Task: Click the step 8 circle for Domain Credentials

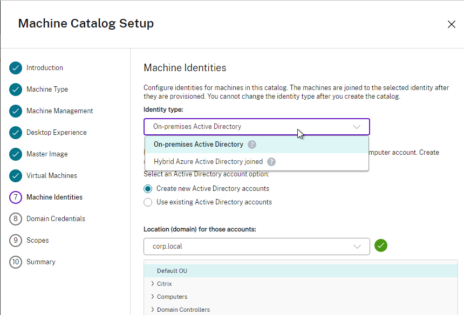Action: [16, 219]
